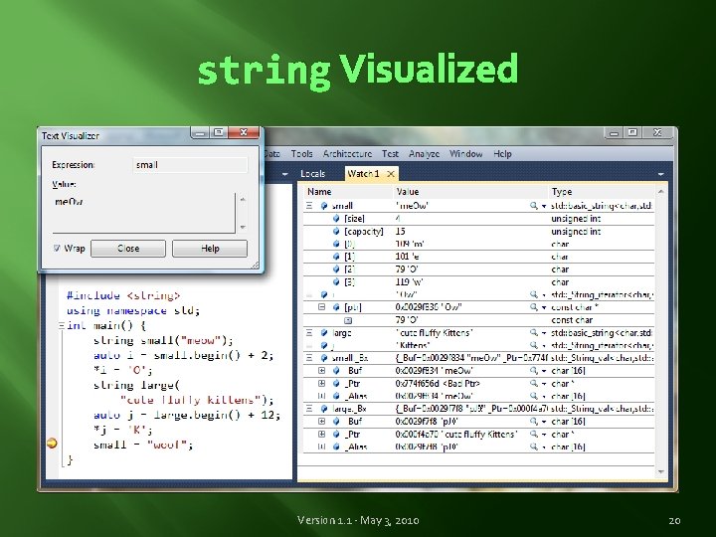Image resolution: width=716 pixels, height=537 pixels.
Task: Click the magnifier icon on [ptr] row
Action: [533, 307]
